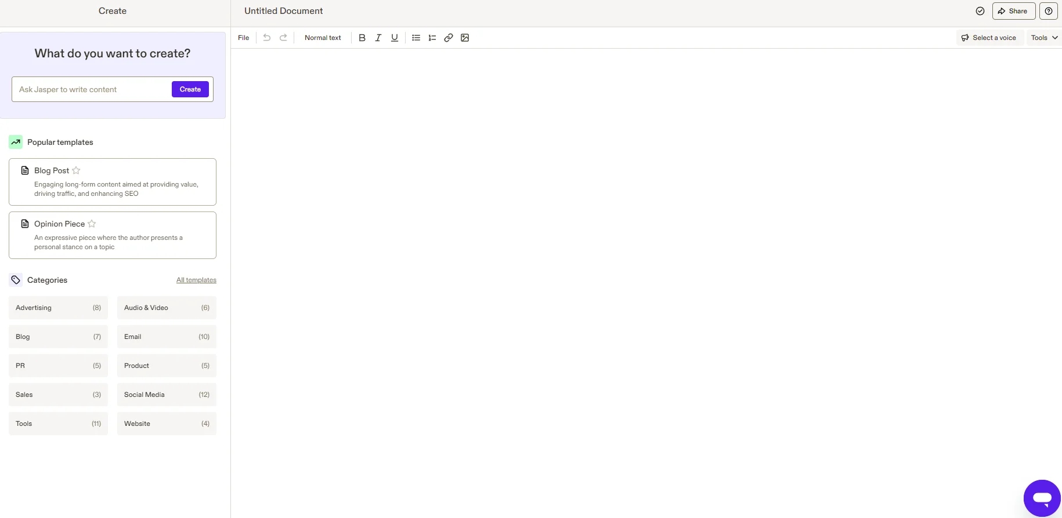The image size is (1062, 518).
Task: Click the insert link icon
Action: [449, 38]
